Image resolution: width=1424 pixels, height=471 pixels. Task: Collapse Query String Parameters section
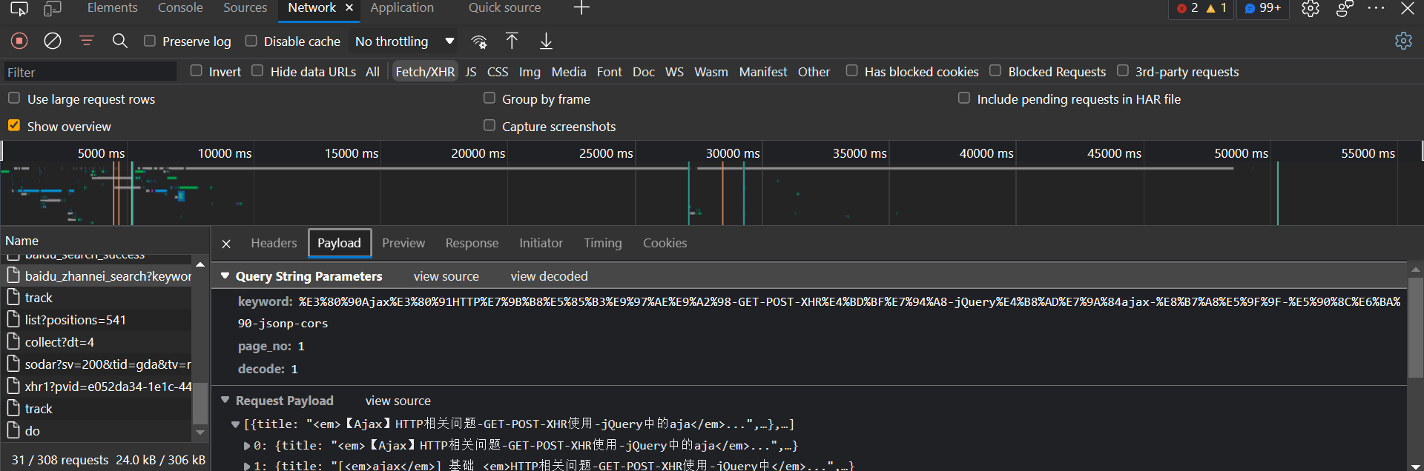point(225,276)
